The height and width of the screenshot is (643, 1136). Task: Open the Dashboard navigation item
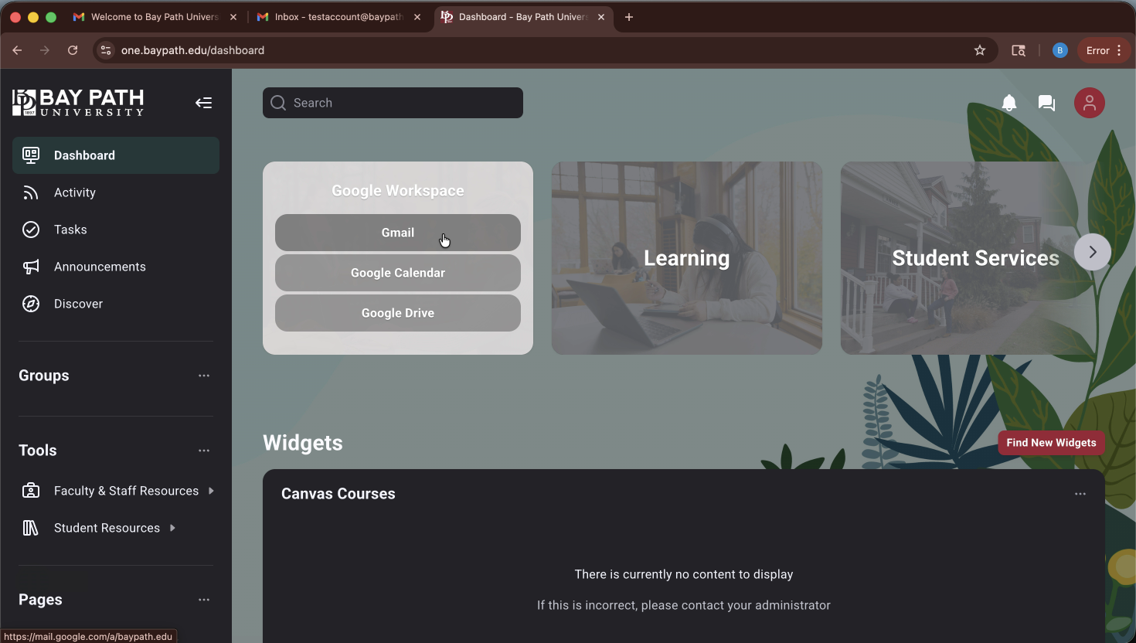pyautogui.click(x=84, y=155)
